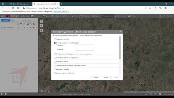This screenshot has width=174, height=98.
Task: Click the bottom-left grid icon
Action: (5, 94)
